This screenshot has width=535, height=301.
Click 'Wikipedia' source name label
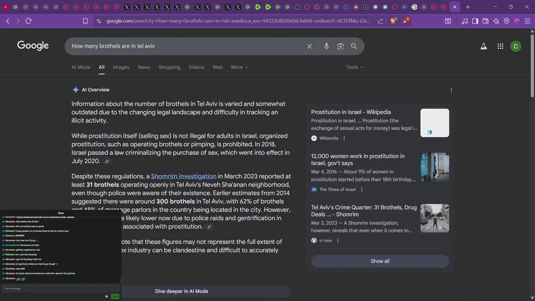[329, 138]
